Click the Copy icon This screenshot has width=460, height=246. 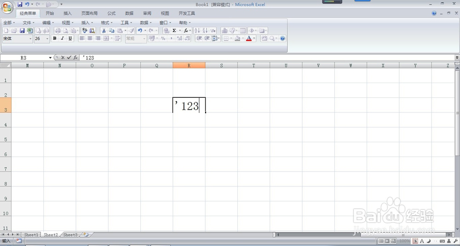pos(112,30)
